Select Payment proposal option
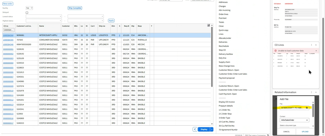325x136 pixels. (227, 78)
